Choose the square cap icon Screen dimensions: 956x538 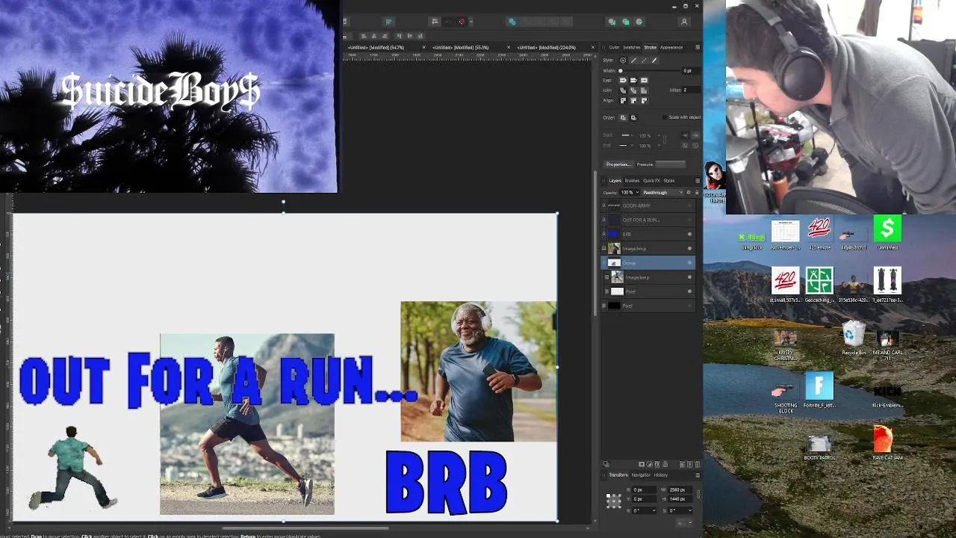644,80
